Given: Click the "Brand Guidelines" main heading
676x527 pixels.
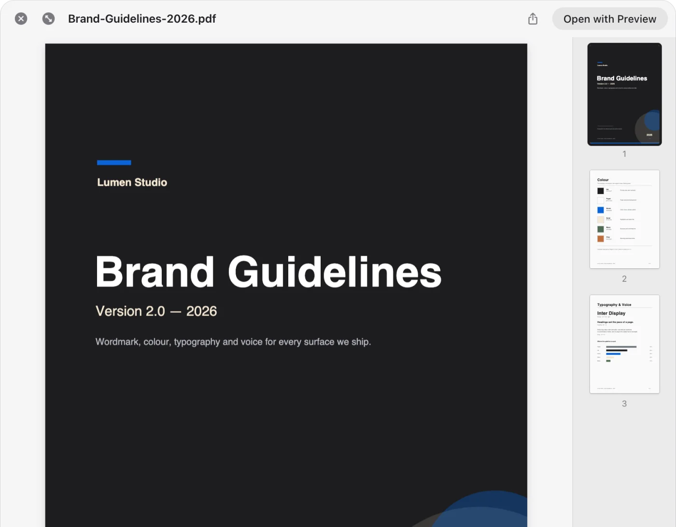Looking at the screenshot, I should 268,272.
